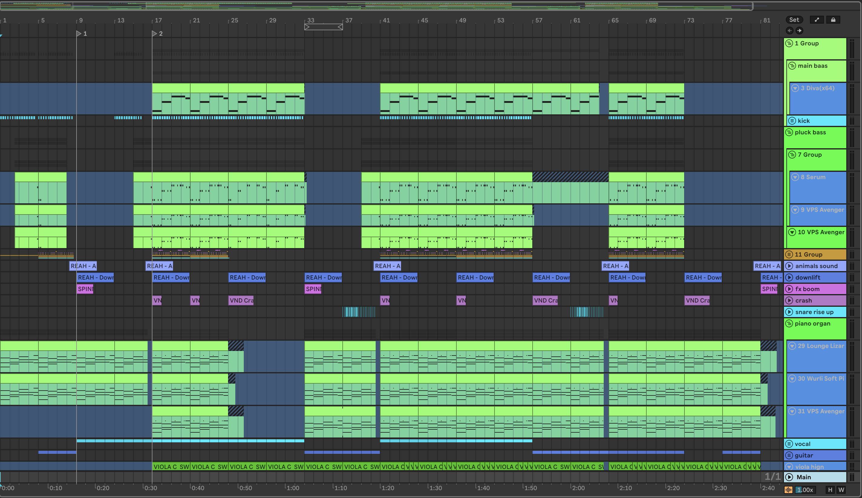862x498 pixels.
Task: Unfold the 3 Diva(x64) track
Action: [x=795, y=88]
